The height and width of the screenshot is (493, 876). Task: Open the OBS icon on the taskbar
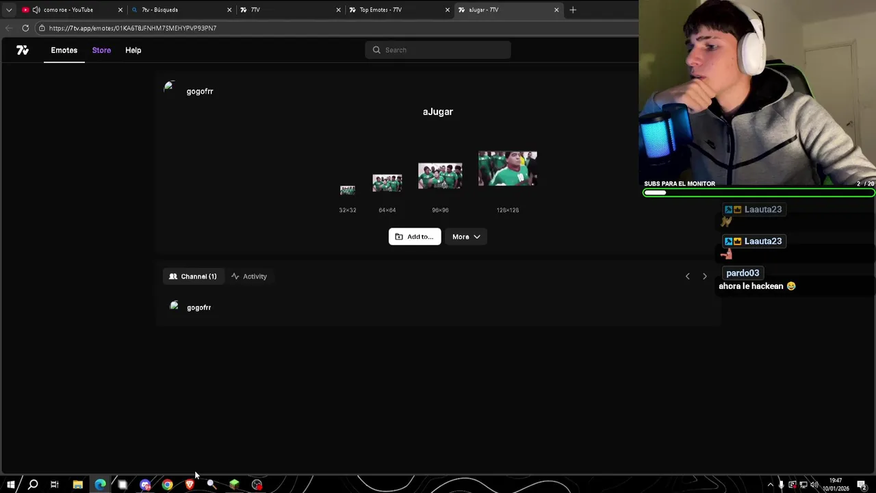tap(257, 485)
